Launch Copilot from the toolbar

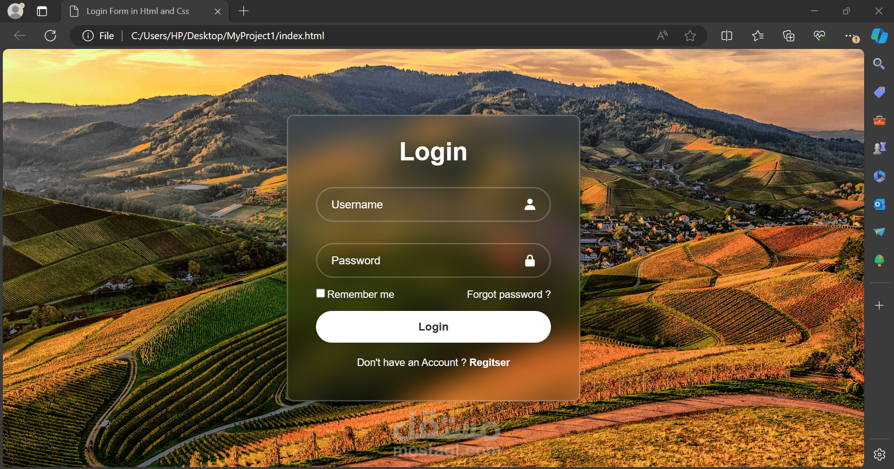[x=880, y=36]
